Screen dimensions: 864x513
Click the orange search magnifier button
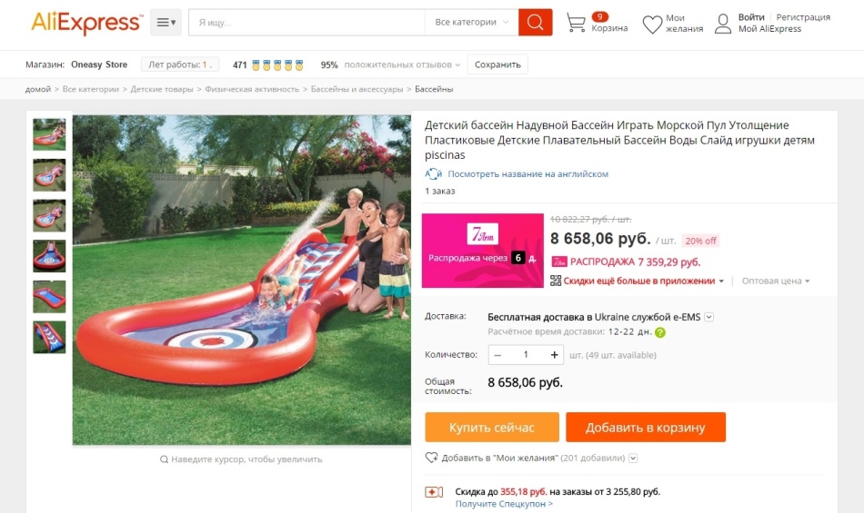pos(536,23)
